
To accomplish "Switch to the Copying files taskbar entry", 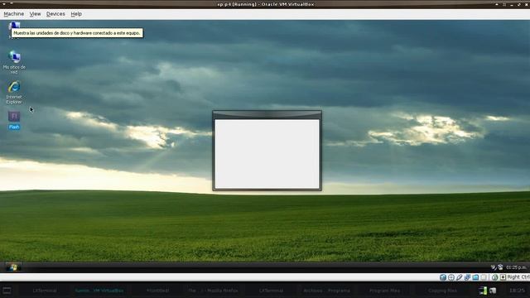I will pos(442,291).
